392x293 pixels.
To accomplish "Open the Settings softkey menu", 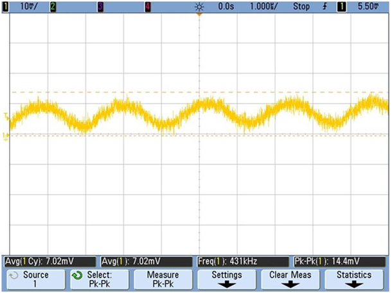I will click(x=227, y=280).
